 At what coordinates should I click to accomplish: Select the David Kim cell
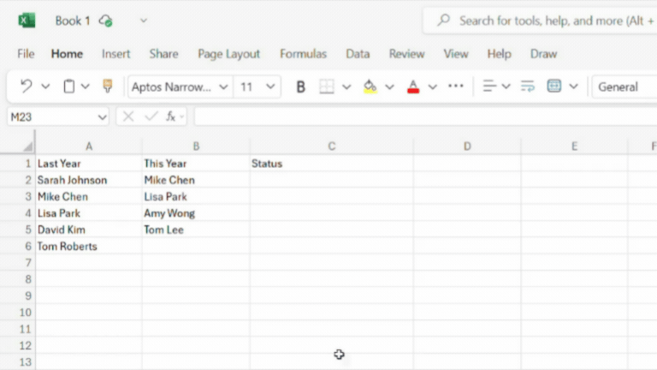click(89, 230)
